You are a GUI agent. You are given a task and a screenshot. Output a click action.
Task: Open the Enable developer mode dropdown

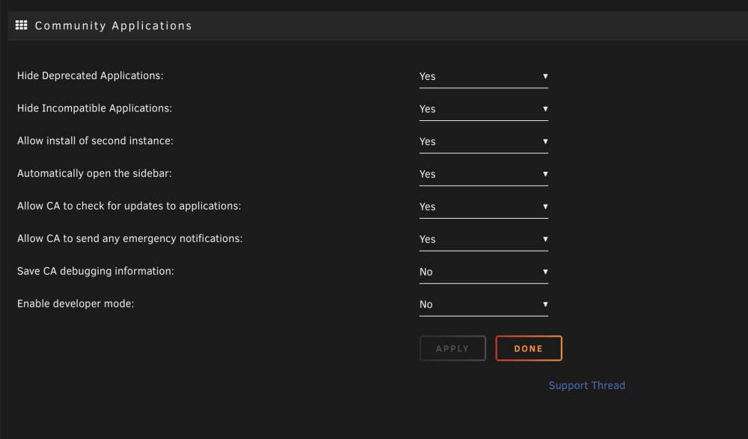[x=484, y=305]
